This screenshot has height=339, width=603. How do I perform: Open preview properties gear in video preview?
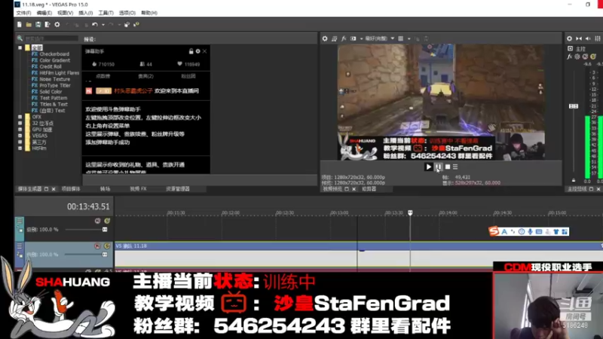pos(325,38)
